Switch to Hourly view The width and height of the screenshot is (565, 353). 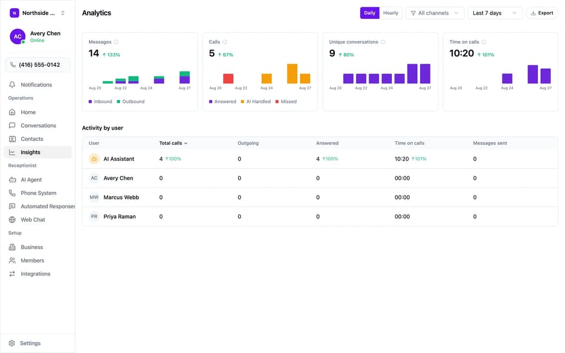tap(391, 13)
